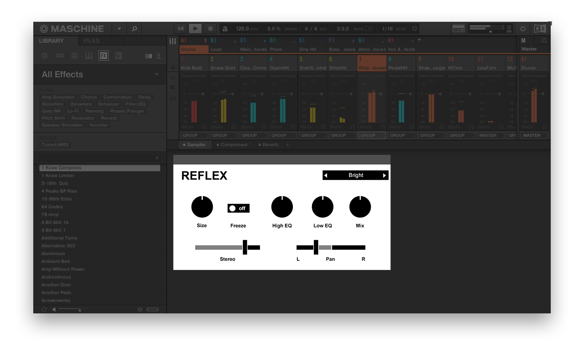The image size is (584, 352).
Task: Clear the library search field
Action: click(157, 158)
